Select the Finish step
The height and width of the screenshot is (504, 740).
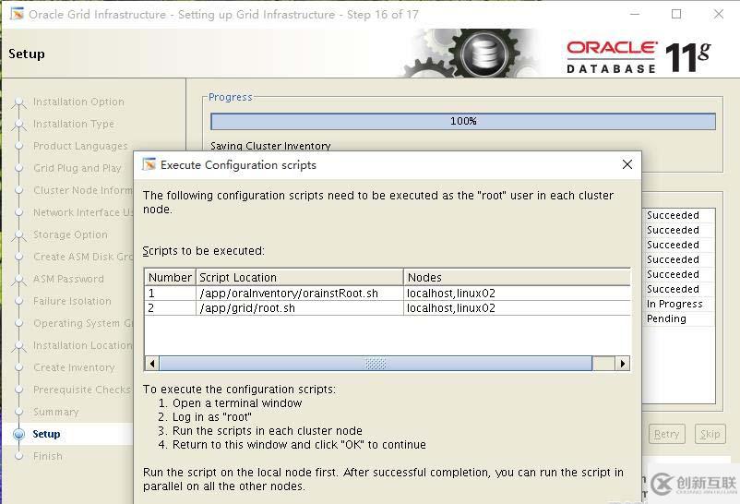[x=48, y=456]
